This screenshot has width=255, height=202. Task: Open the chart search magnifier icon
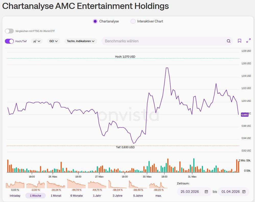(x=228, y=41)
